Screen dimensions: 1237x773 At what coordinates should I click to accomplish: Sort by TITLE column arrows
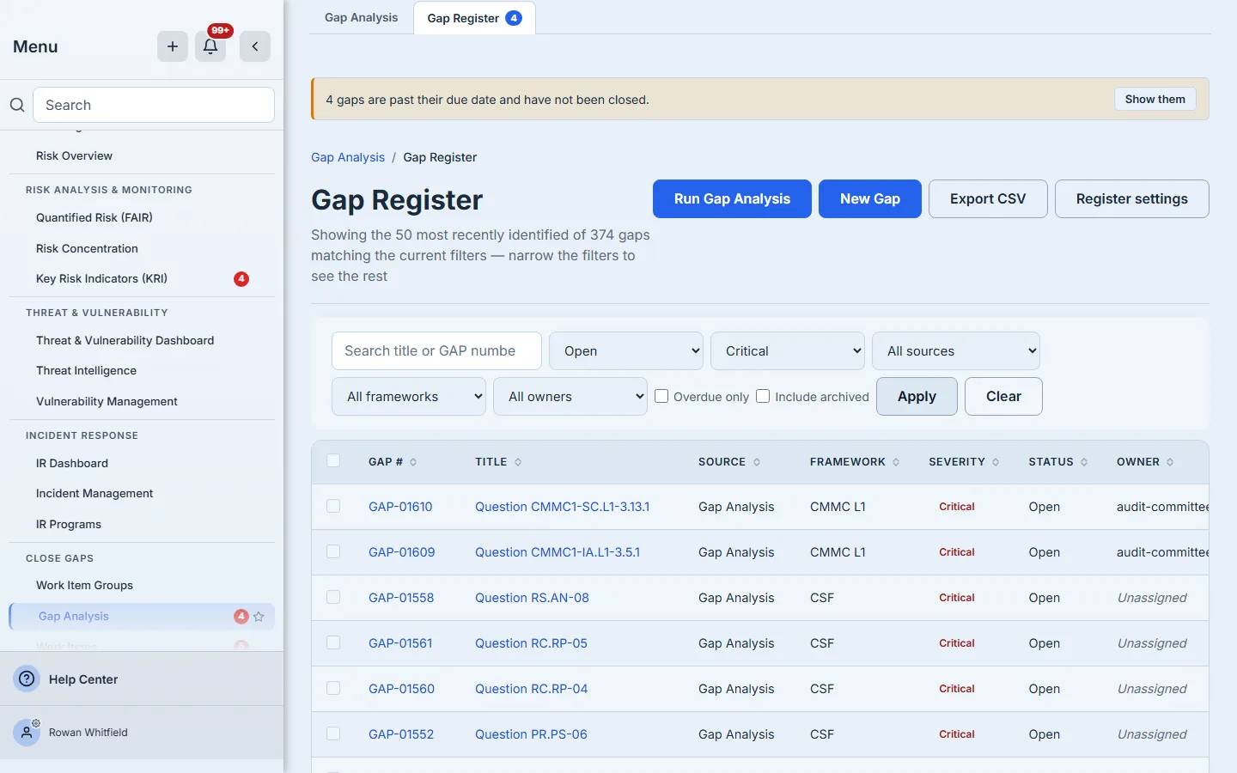point(518,462)
